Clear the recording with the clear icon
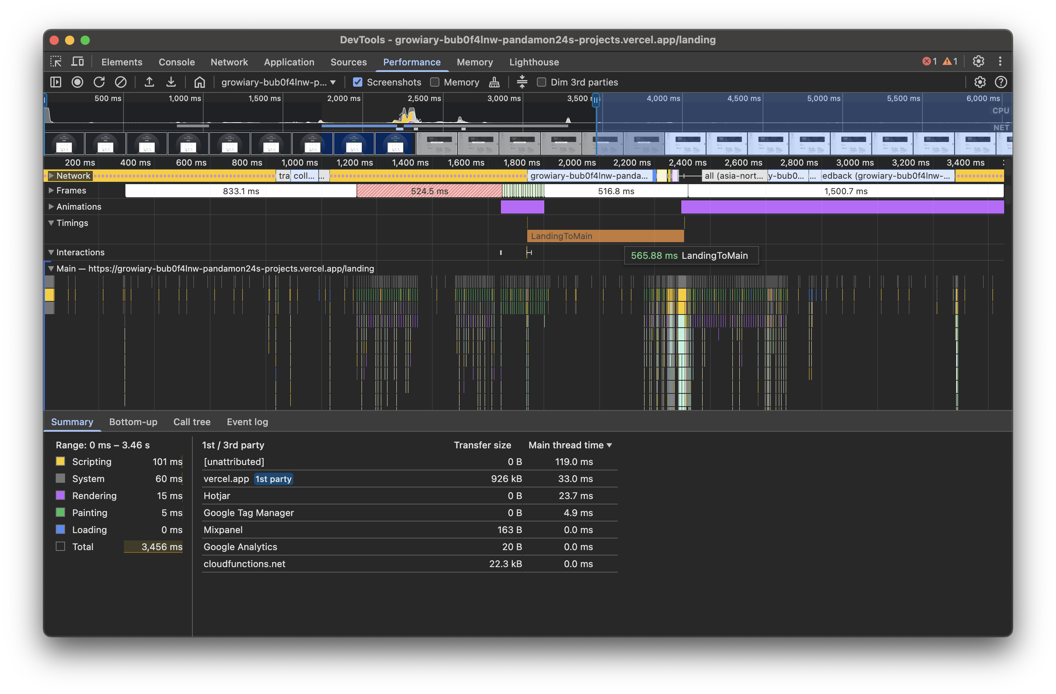 pos(121,82)
